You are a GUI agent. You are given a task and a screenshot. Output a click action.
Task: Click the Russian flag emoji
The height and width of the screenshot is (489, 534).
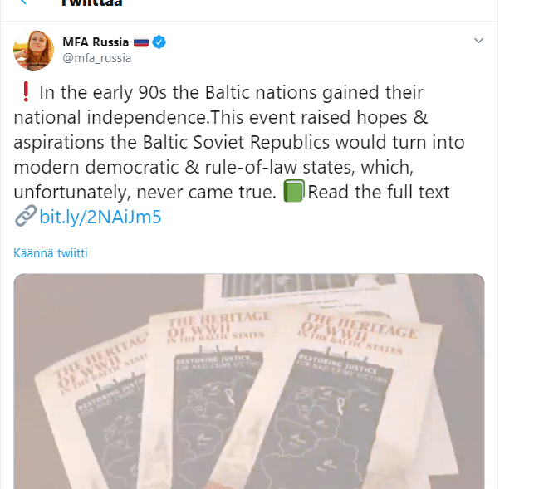pyautogui.click(x=140, y=42)
